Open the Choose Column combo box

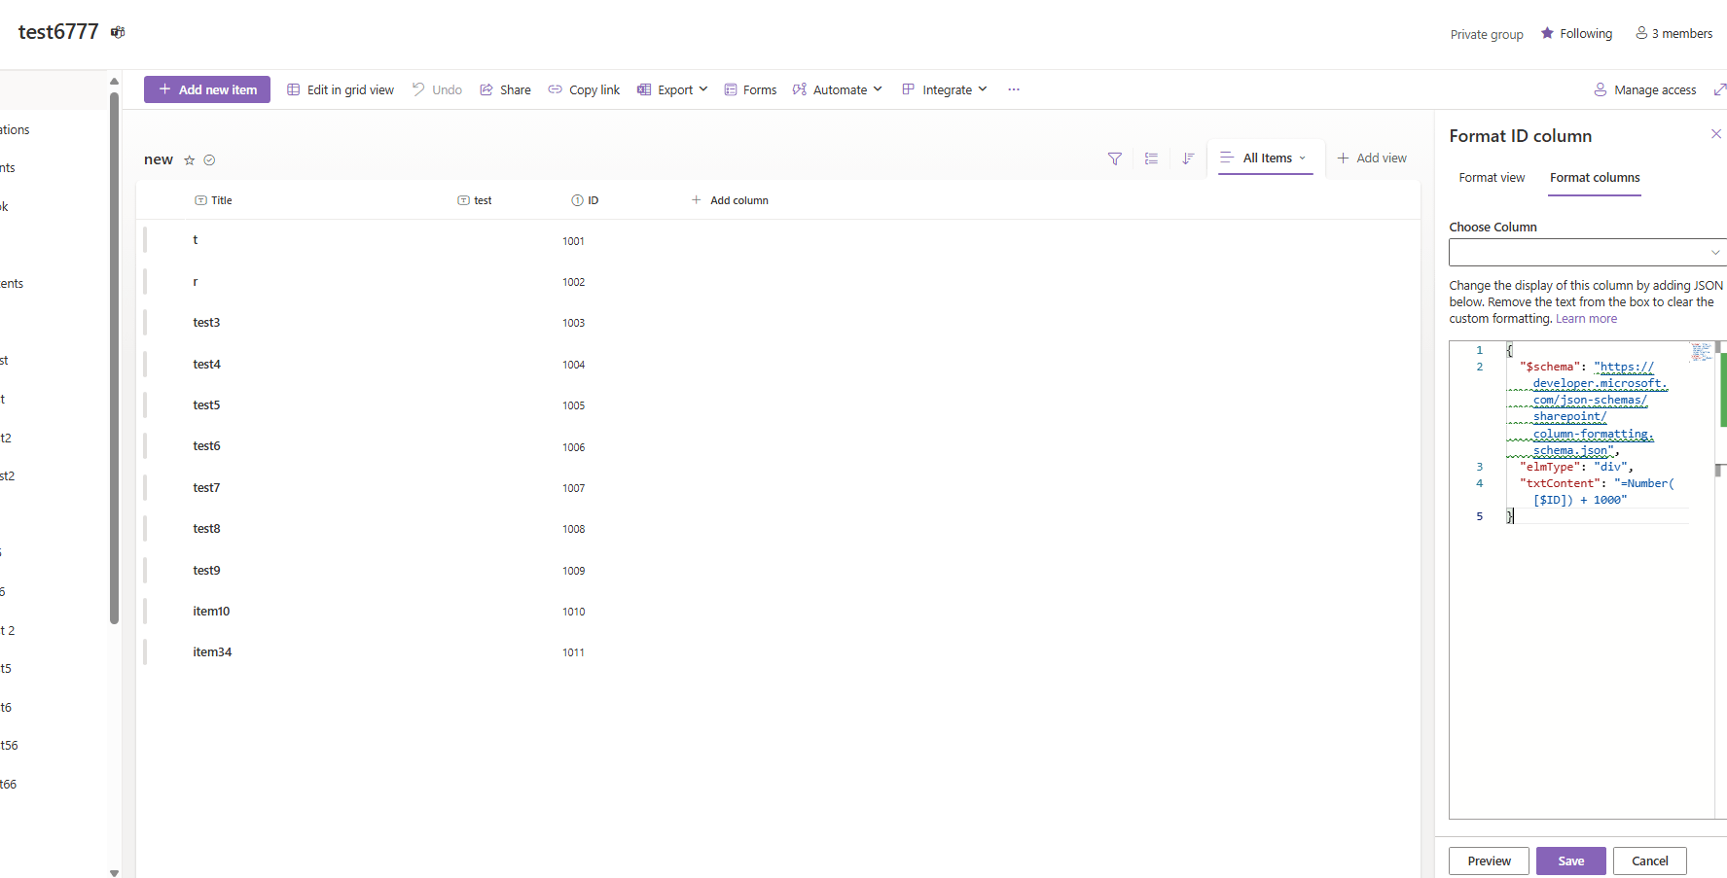(1588, 252)
